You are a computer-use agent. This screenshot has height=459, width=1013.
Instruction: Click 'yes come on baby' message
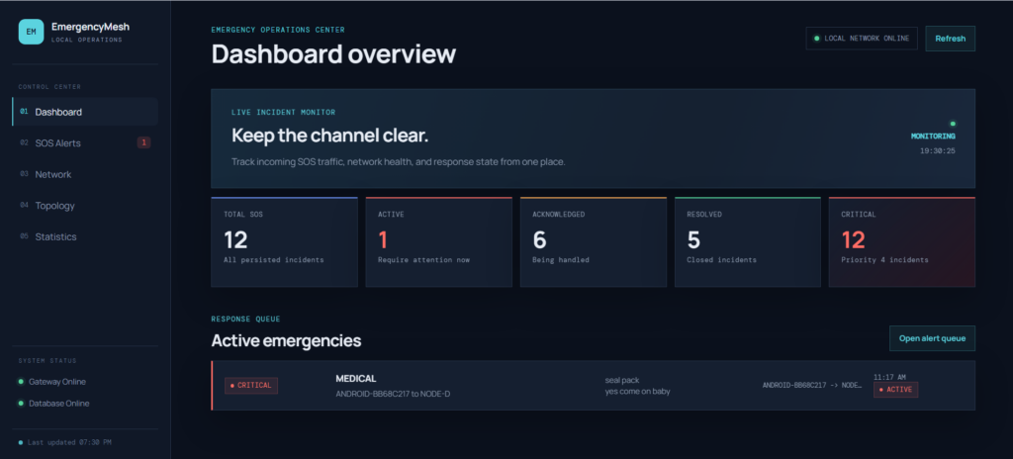(638, 391)
